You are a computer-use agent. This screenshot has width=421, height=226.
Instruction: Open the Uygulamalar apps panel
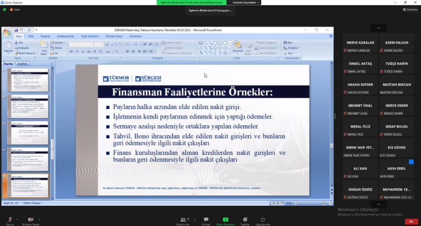[263, 219]
